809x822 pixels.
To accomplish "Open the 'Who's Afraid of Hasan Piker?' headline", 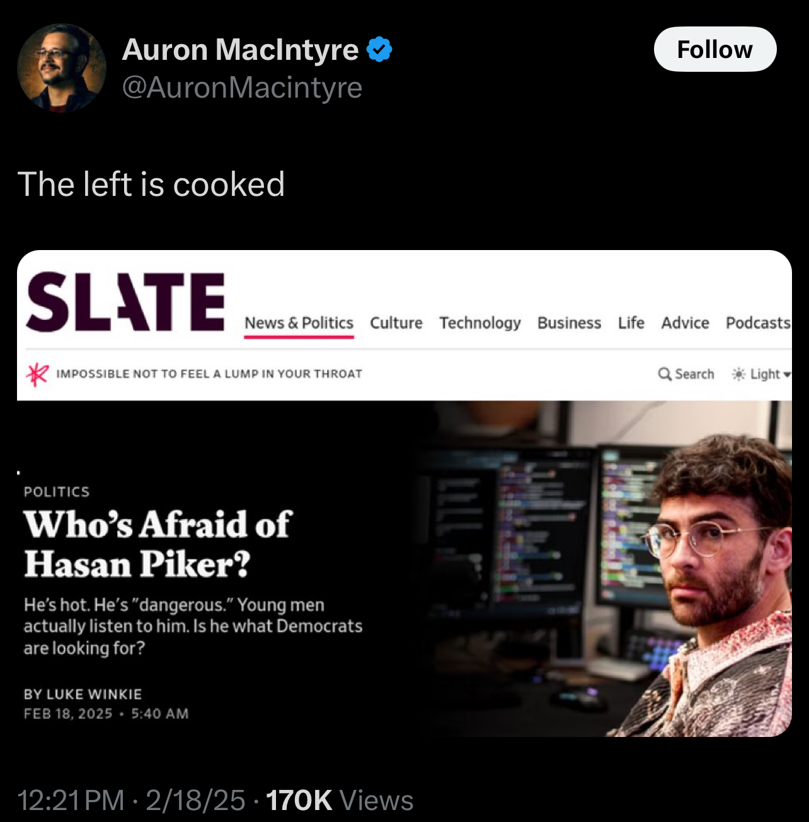I will pos(158,544).
